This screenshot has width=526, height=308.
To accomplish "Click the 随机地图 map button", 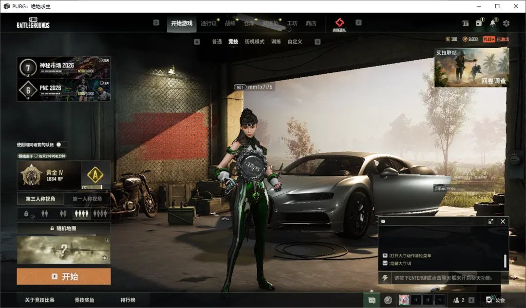I will pyautogui.click(x=64, y=228).
